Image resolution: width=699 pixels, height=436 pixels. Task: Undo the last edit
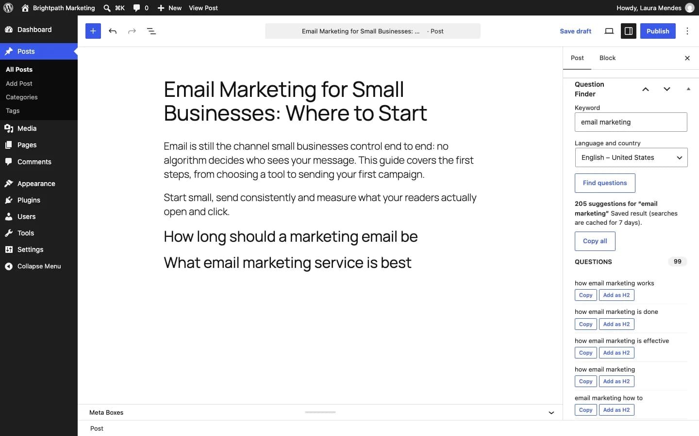click(113, 31)
